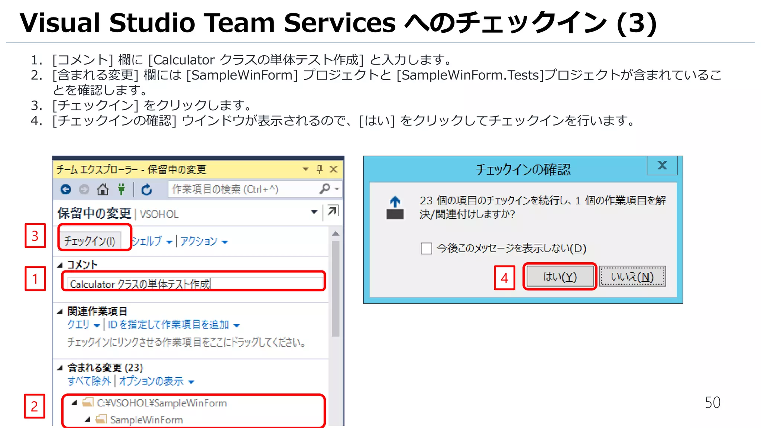This screenshot has height=428, width=761.
Task: Click the Back arrow in Team Explorer
Action: [66, 189]
